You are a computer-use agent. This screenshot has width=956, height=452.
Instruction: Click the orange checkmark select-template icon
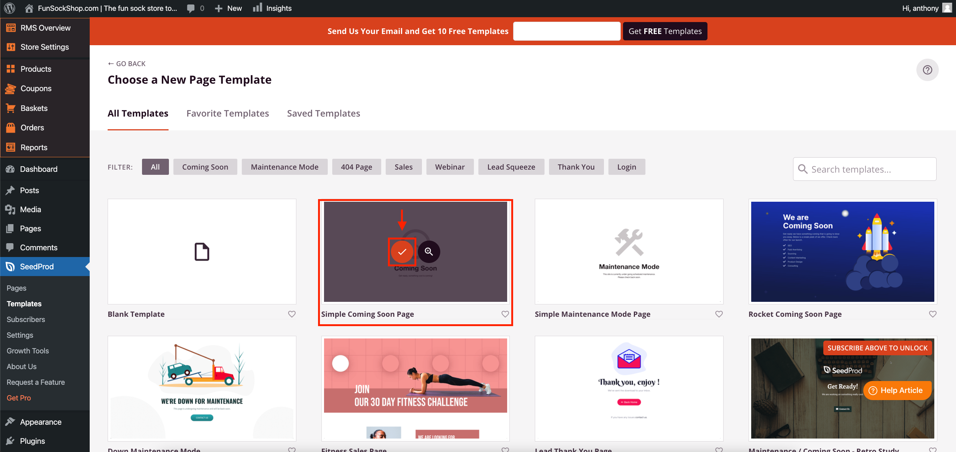click(x=402, y=252)
